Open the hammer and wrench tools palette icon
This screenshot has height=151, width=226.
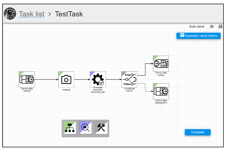tap(101, 128)
